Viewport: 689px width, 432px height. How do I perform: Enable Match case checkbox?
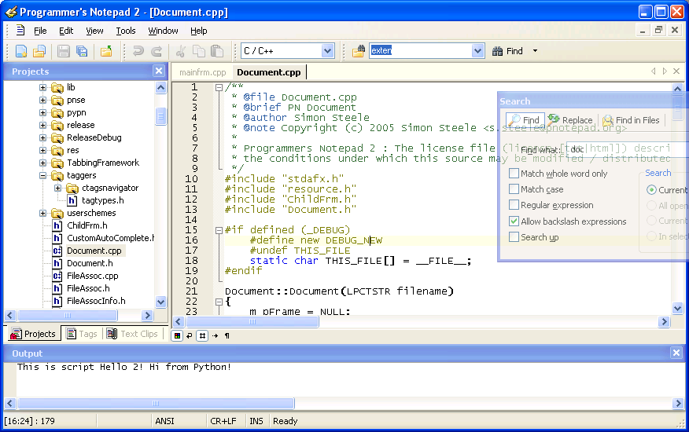[514, 189]
